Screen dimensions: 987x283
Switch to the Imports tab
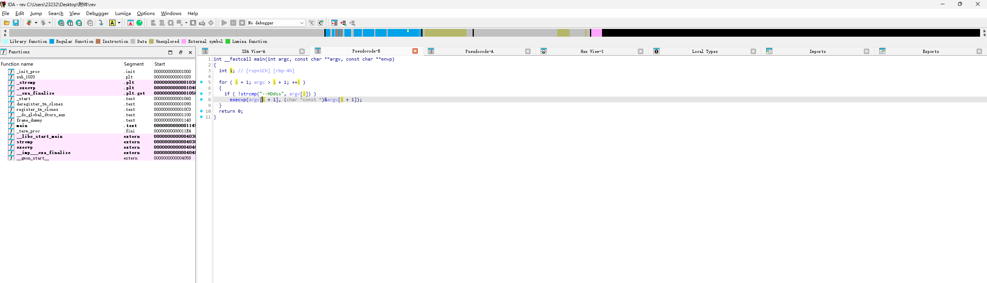pos(817,51)
